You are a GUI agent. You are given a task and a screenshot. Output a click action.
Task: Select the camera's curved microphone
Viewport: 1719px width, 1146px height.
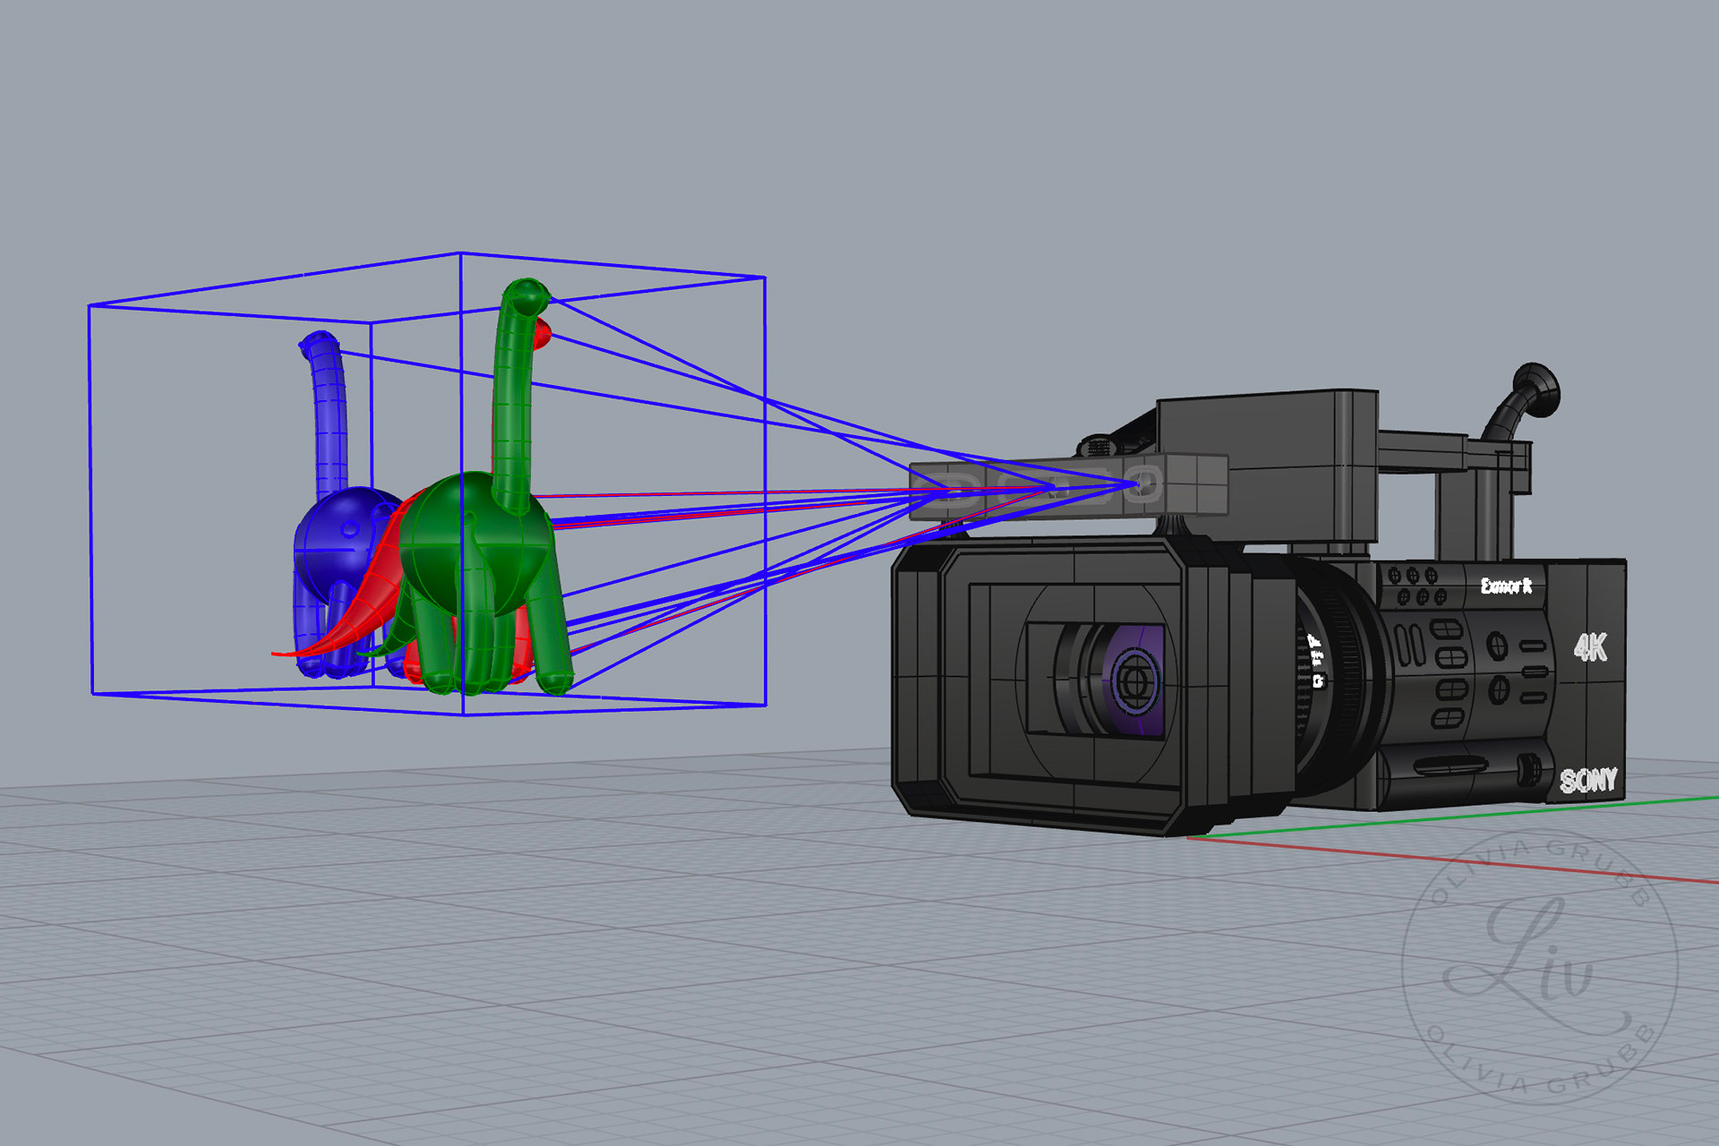pos(1524,400)
